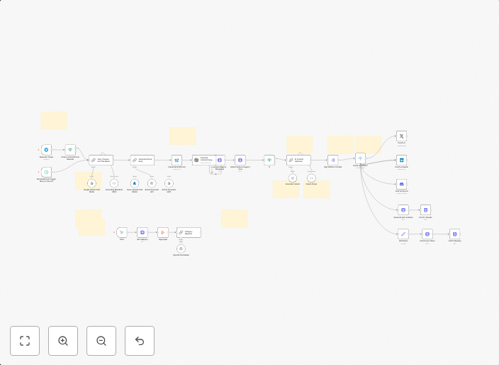
Task: Click the Route by platform switch node
Action: point(360,158)
